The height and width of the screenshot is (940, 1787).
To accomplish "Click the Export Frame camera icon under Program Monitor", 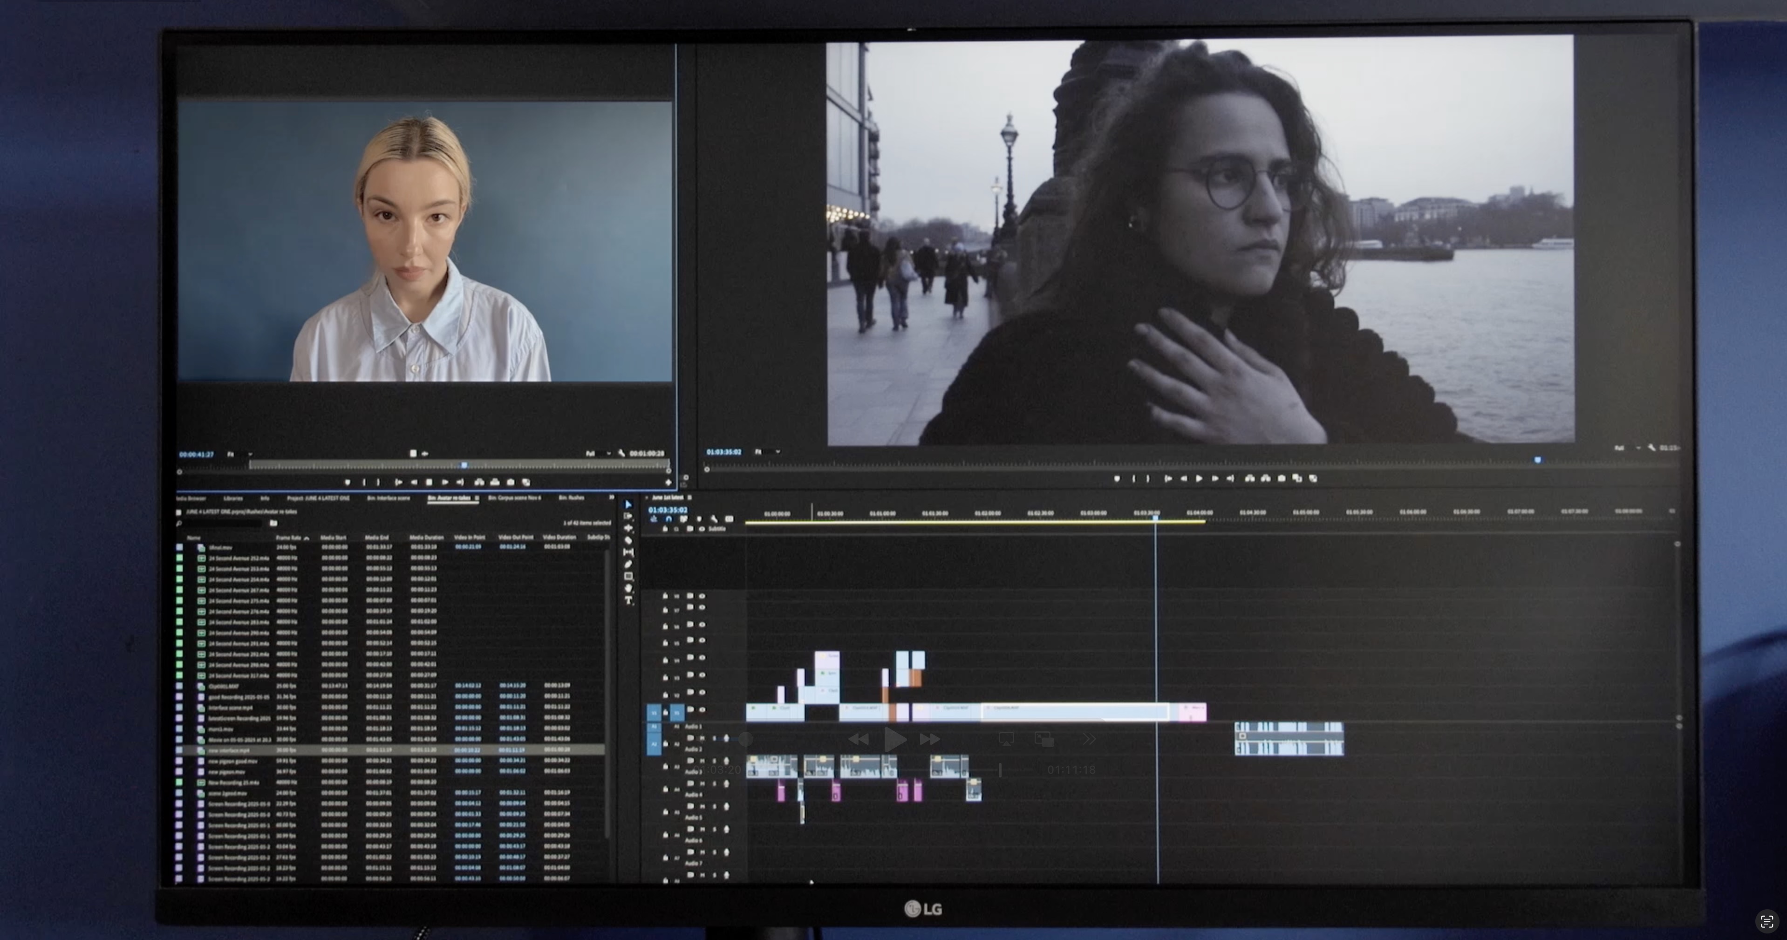I will (x=1282, y=478).
